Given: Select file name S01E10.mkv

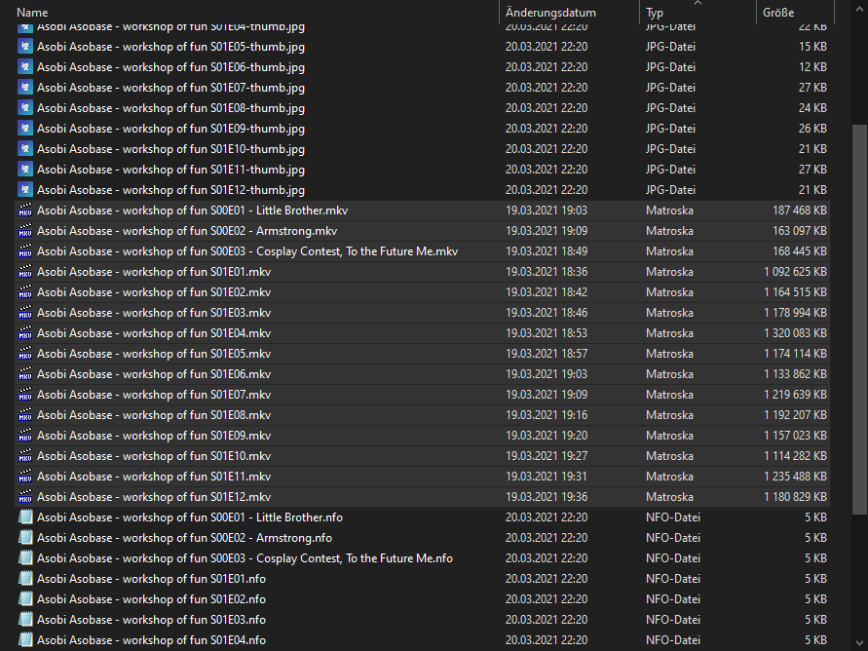Looking at the screenshot, I should [x=154, y=456].
